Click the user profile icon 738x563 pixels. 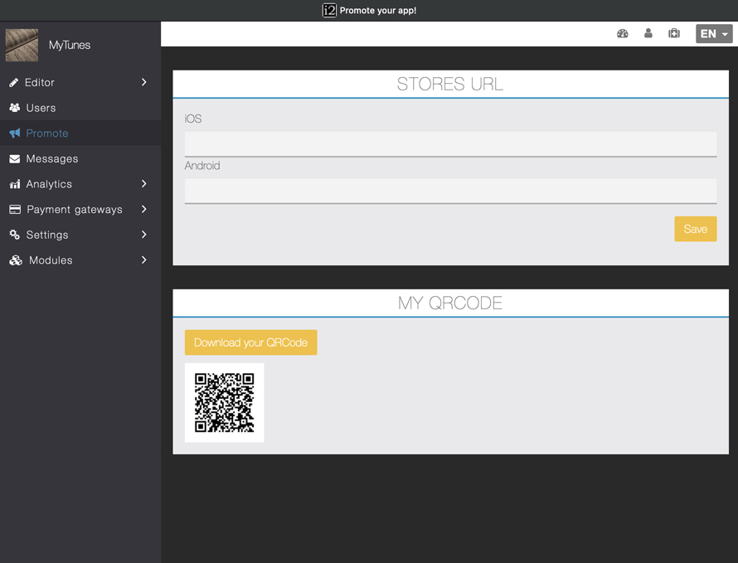click(x=648, y=34)
